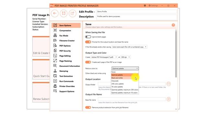Collapse the Reduce colors to dropdown
Screen dimensions: 207x116
[x=125, y=68]
